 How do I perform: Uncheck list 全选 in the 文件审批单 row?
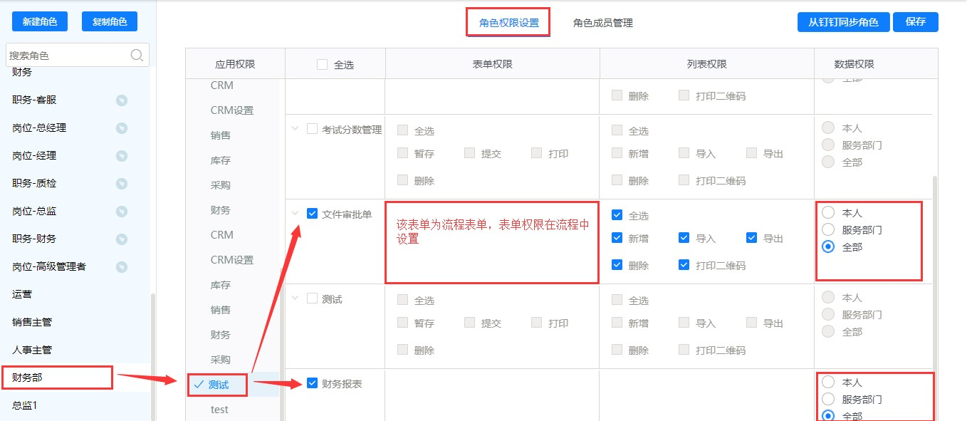617,215
